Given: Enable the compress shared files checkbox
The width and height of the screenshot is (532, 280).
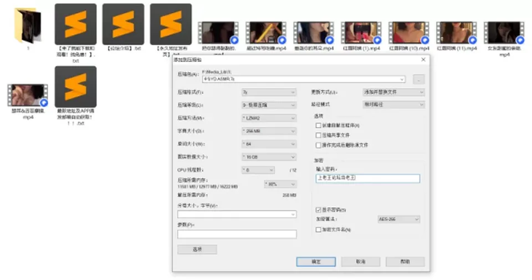Looking at the screenshot, I should click(x=318, y=135).
